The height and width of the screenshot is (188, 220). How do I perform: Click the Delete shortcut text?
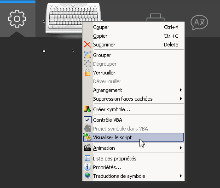point(171,45)
